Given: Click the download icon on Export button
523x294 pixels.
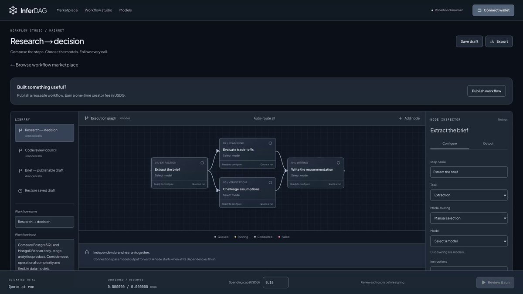Looking at the screenshot, I should 492,41.
